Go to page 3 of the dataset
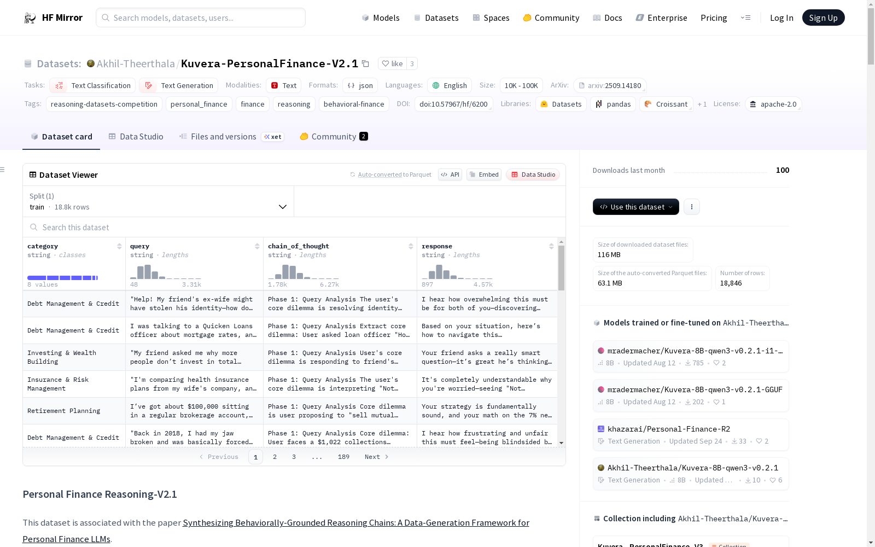 click(x=294, y=457)
